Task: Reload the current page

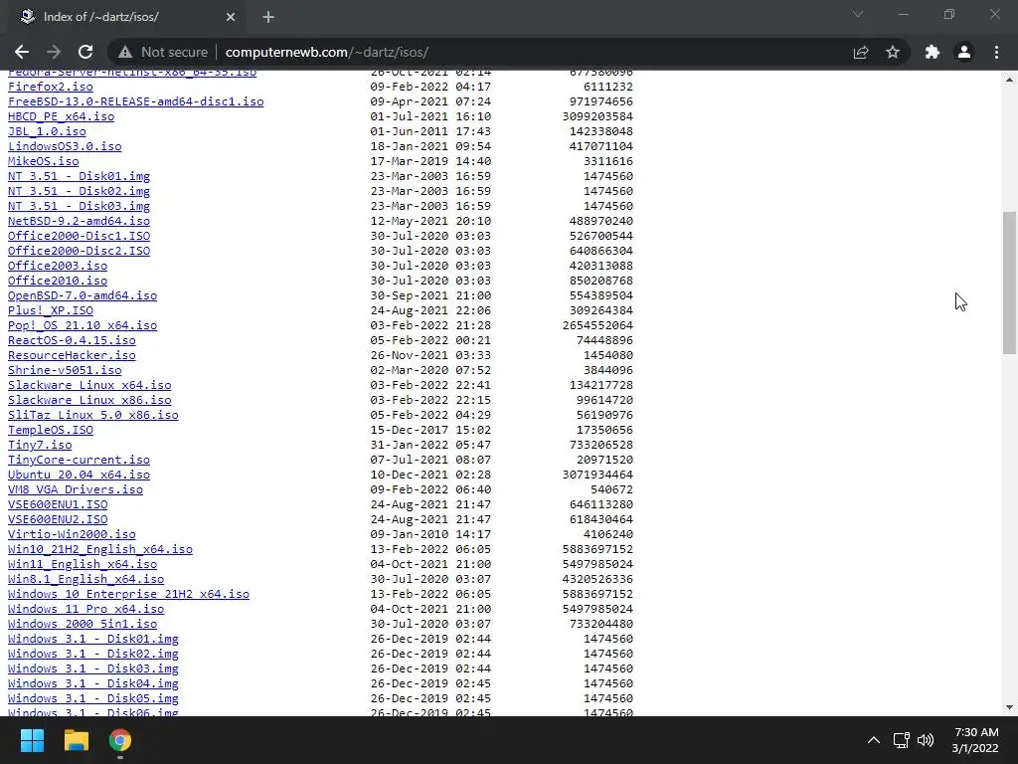Action: tap(85, 52)
